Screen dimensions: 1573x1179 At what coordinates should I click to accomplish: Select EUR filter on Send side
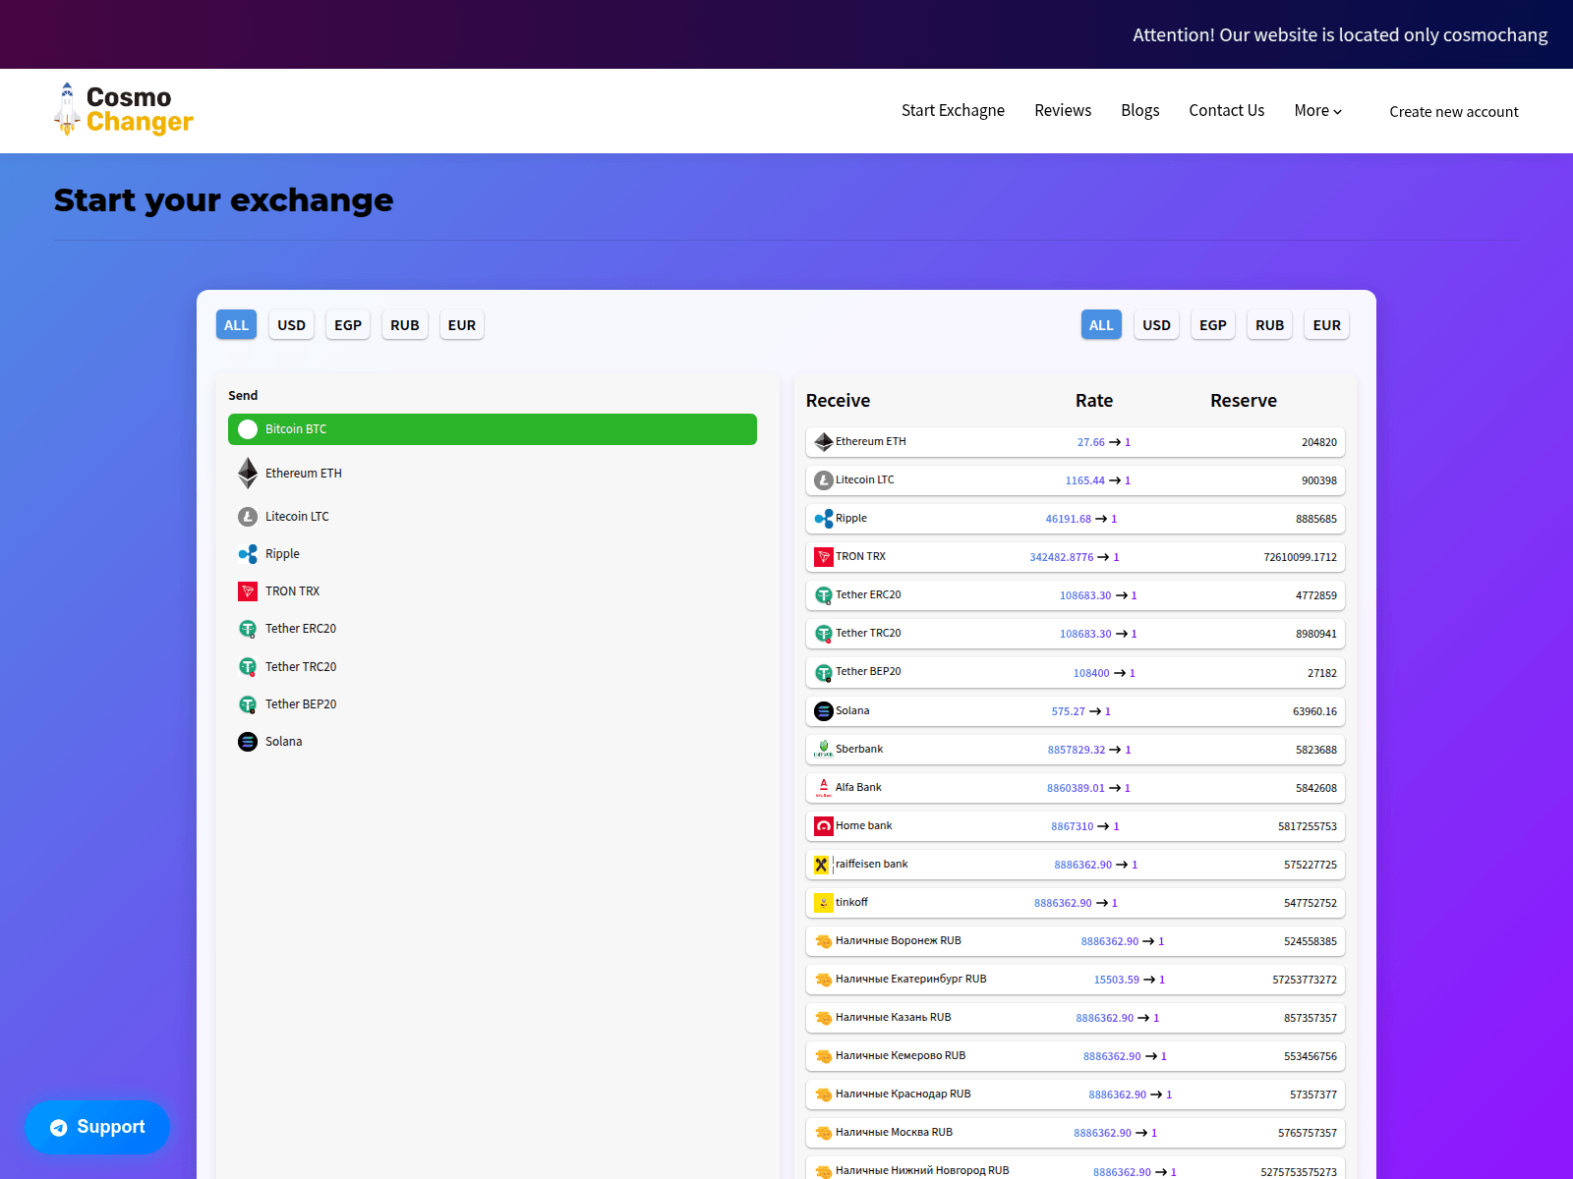coord(462,325)
